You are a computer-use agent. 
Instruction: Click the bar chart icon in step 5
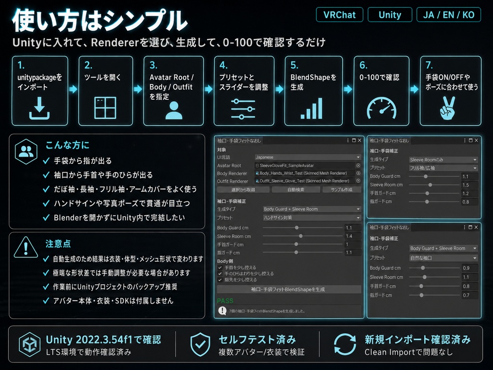click(x=311, y=108)
